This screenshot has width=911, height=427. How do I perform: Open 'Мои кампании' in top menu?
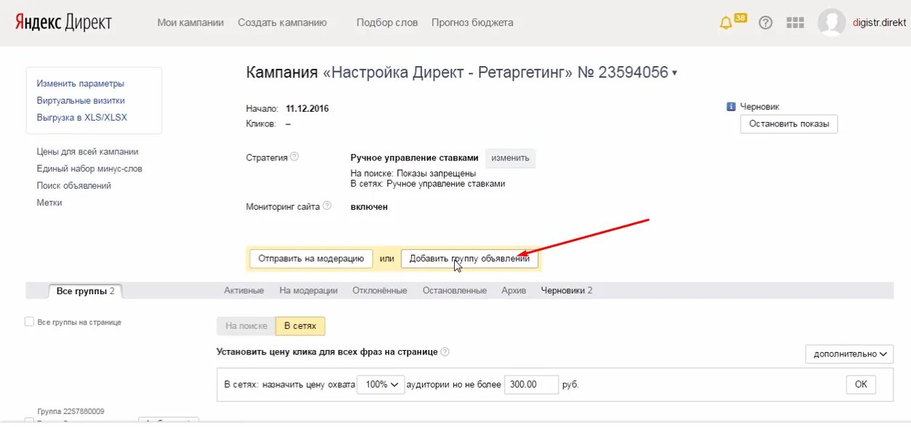tap(190, 23)
